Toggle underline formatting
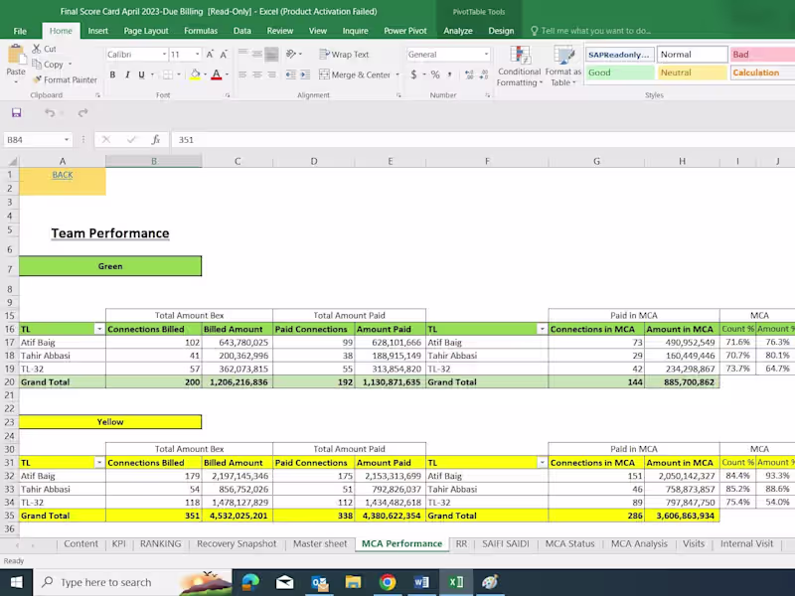The image size is (795, 596). point(141,74)
